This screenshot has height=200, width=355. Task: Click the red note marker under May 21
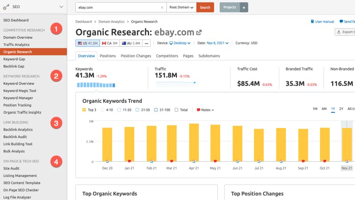pyautogui.click(x=215, y=161)
